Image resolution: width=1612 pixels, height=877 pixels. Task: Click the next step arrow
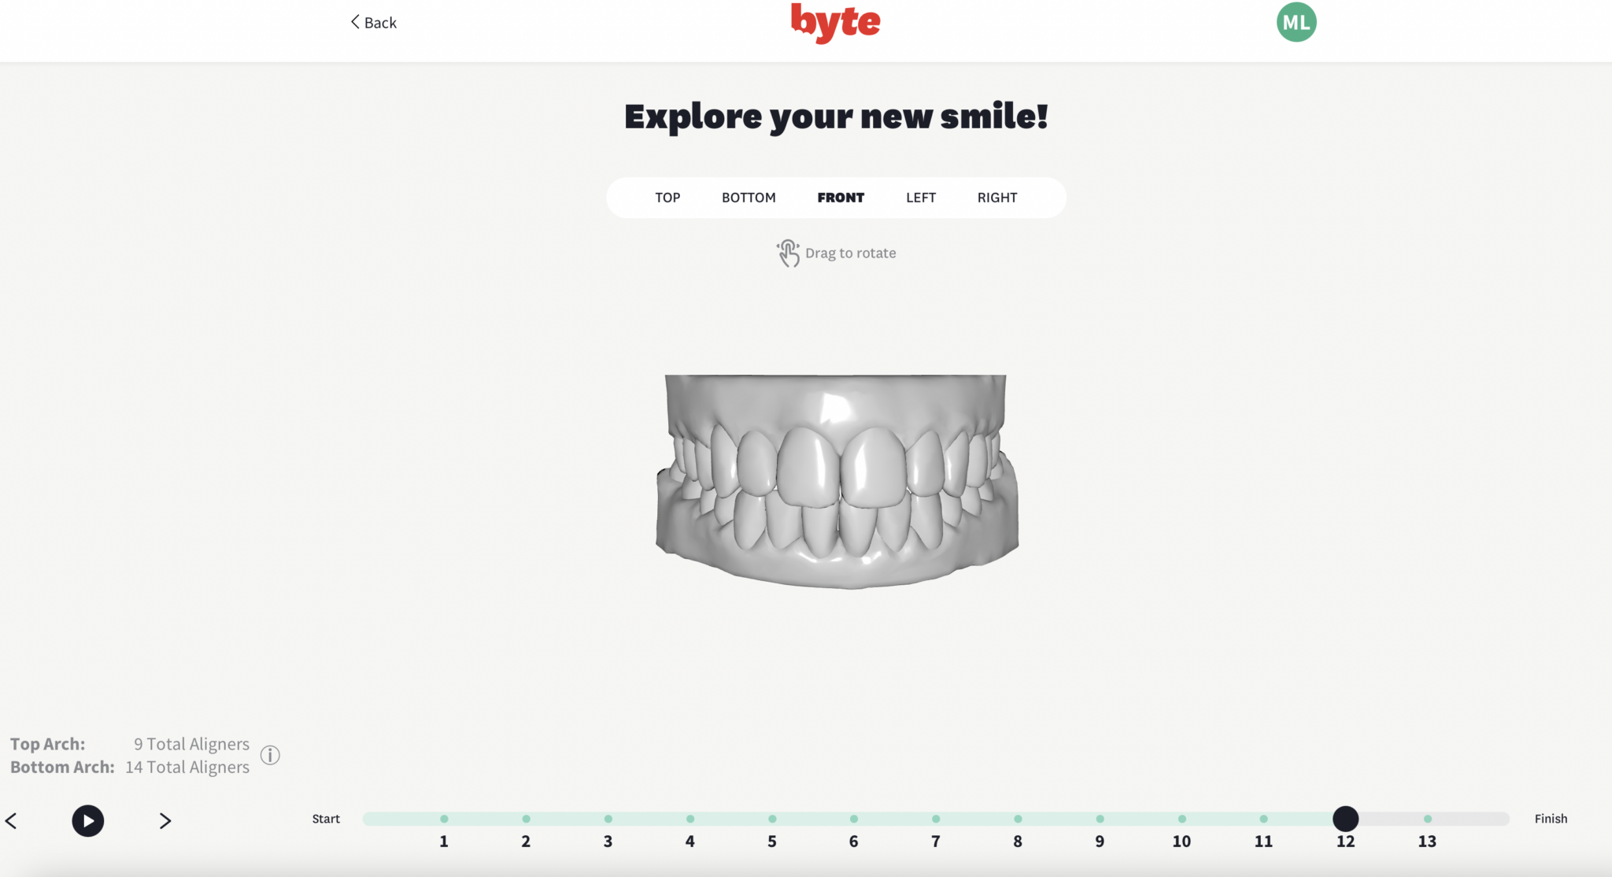pyautogui.click(x=165, y=821)
